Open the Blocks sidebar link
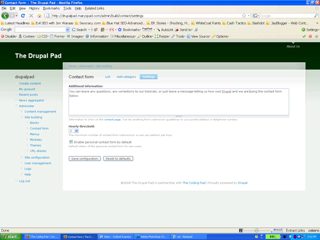The width and height of the screenshot is (320, 240). 35,123
